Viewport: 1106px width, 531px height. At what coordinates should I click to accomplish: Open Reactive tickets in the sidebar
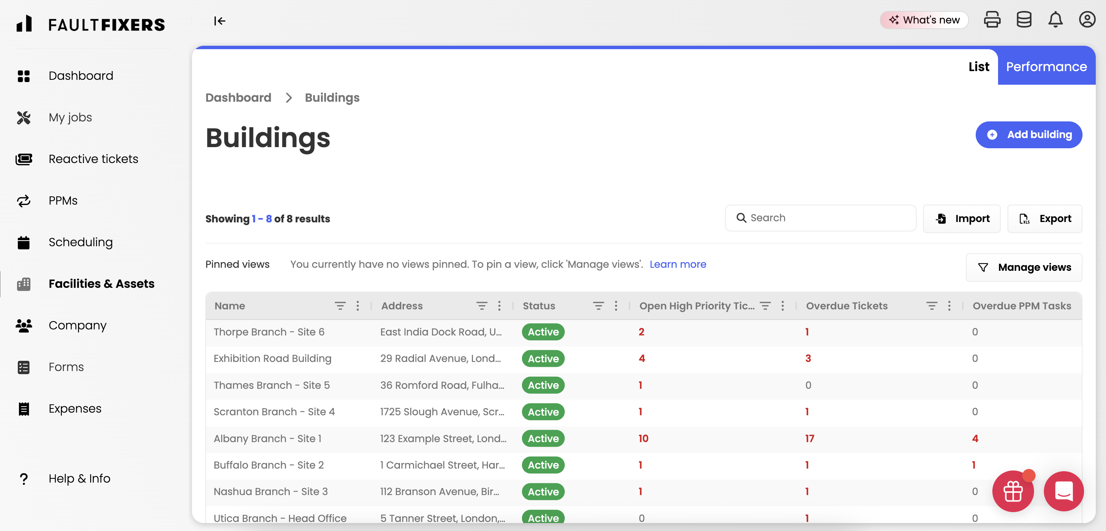93,159
